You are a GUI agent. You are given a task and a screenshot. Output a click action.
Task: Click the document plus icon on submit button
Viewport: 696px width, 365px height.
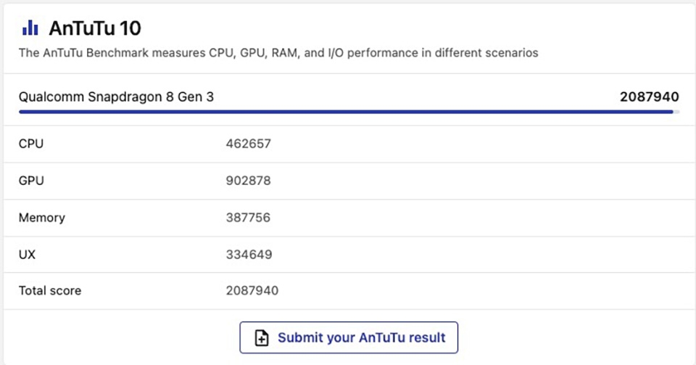(x=262, y=337)
